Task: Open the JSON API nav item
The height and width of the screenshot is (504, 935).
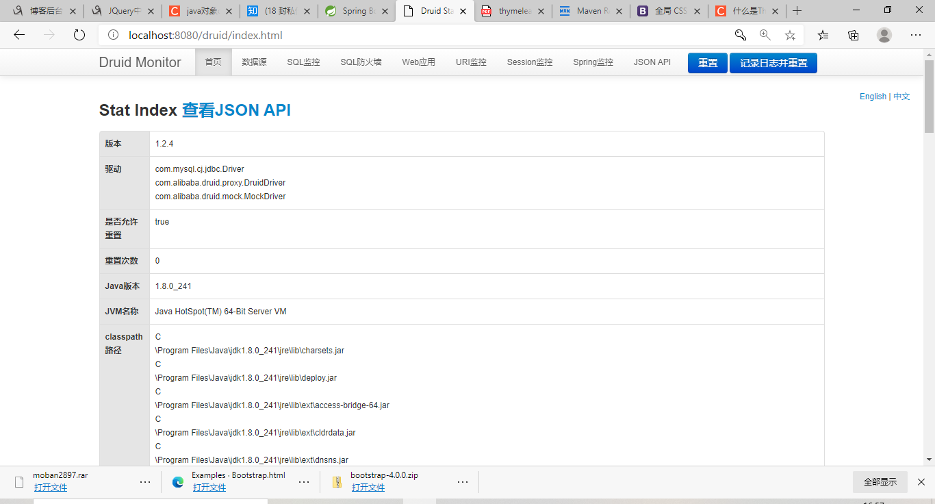Action: coord(652,62)
